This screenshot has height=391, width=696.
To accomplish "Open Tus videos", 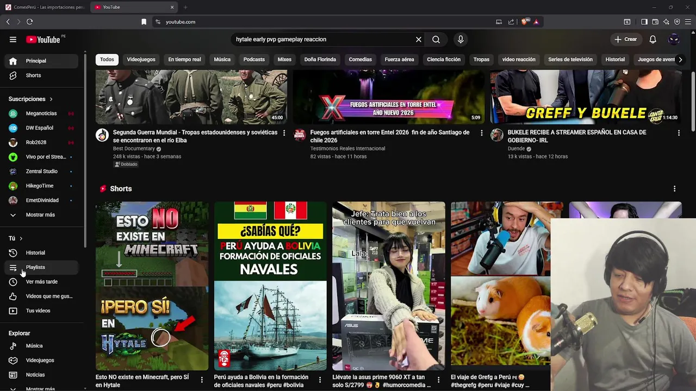I will 41,311.
